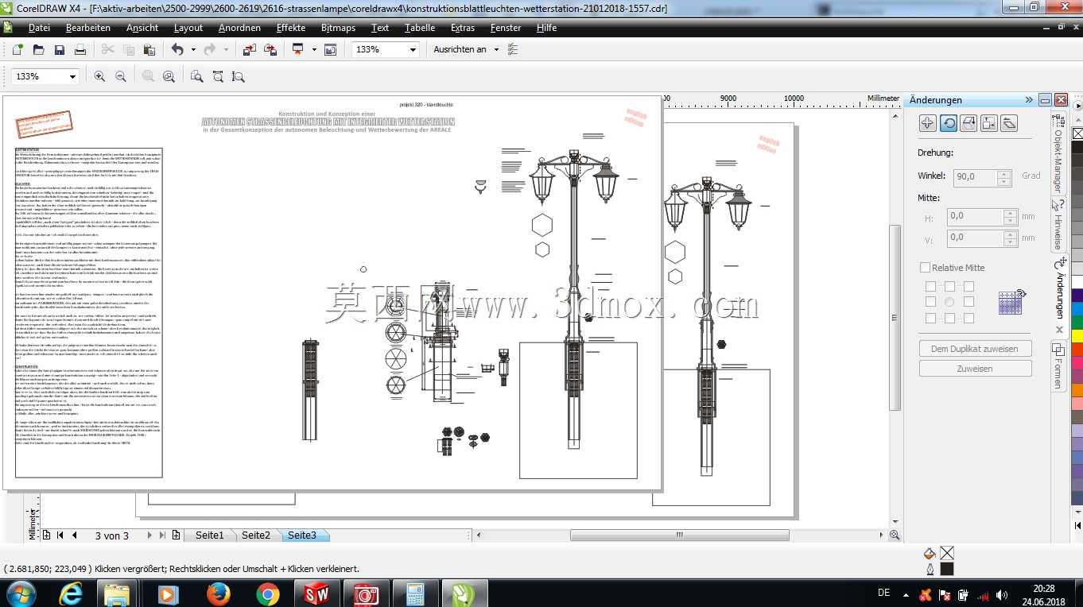The image size is (1083, 607).
Task: Open the undo history dropdown arrow
Action: [193, 49]
